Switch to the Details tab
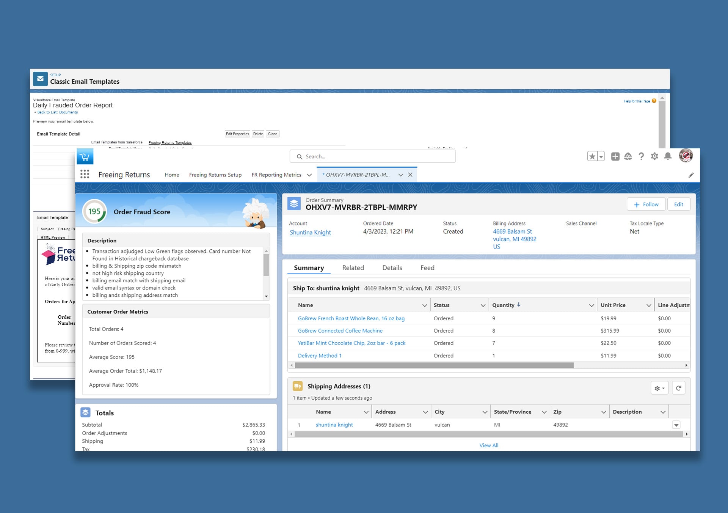The height and width of the screenshot is (513, 728). 392,268
